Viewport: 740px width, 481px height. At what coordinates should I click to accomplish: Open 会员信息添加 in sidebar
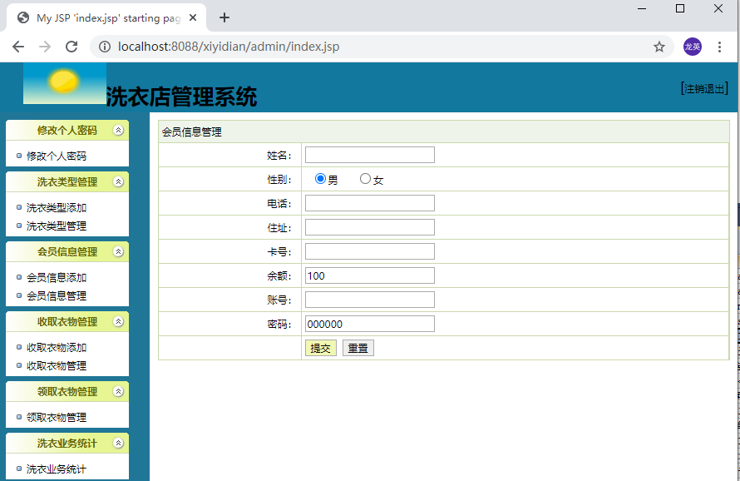(x=57, y=278)
